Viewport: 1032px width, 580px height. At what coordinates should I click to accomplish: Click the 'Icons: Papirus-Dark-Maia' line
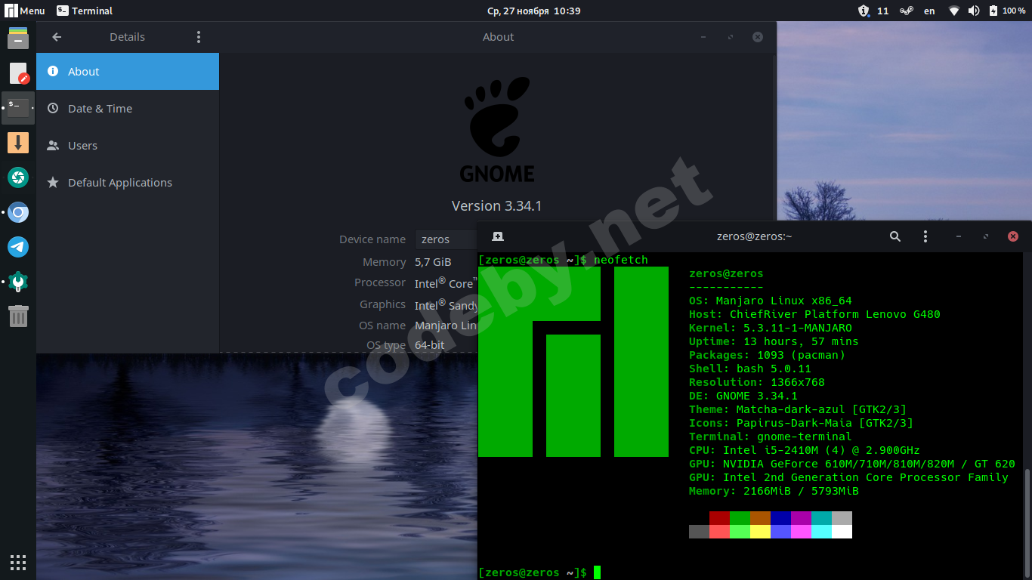coord(801,423)
